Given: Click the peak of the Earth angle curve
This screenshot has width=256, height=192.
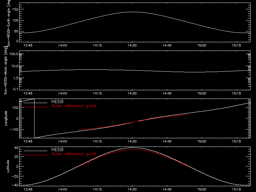Looking at the screenshot, I should (x=133, y=12).
